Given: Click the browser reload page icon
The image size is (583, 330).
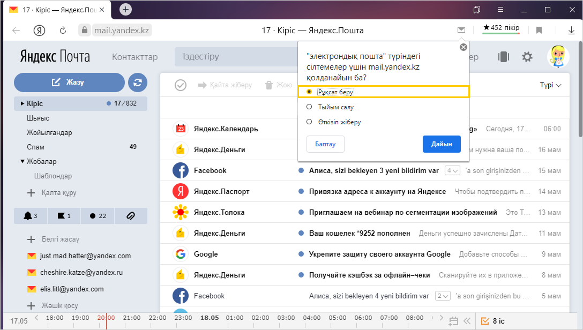Looking at the screenshot, I should 63,30.
